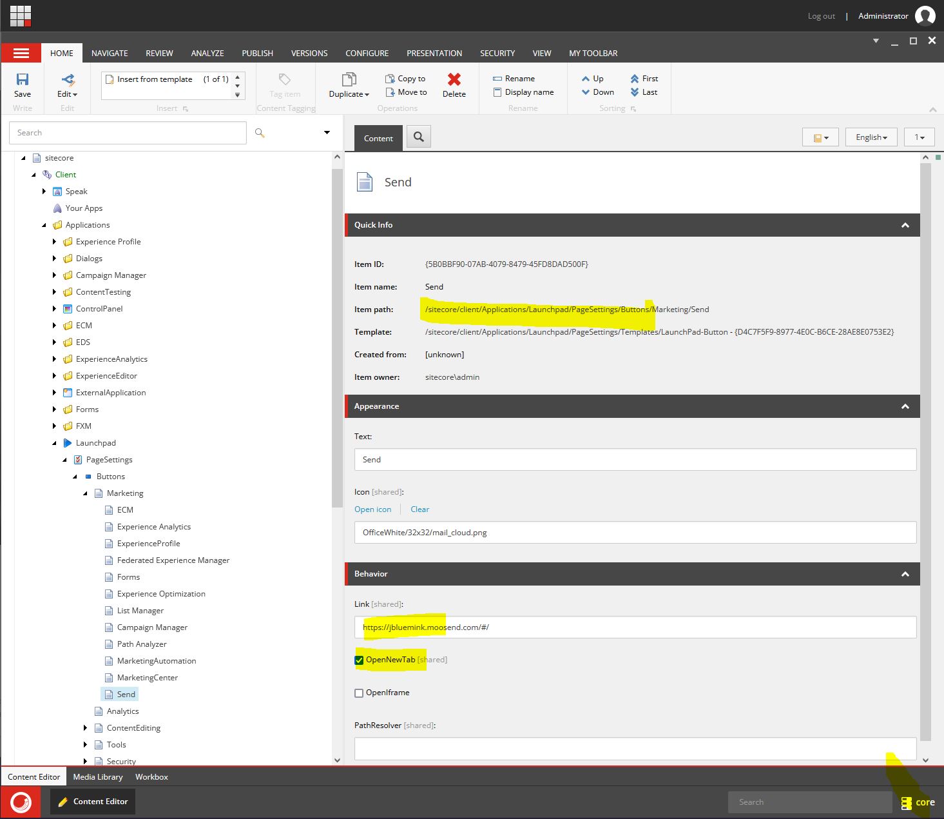Screen dimensions: 944x819
Task: Switch to the PRESENTATION ribbon tab
Action: point(434,54)
